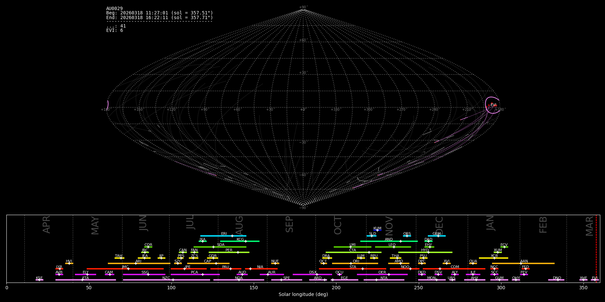
Task: Click the blue KUM shower bar
Action: point(377,230)
